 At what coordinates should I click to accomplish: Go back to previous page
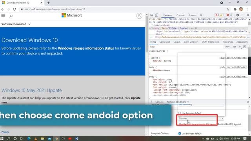(3, 9)
